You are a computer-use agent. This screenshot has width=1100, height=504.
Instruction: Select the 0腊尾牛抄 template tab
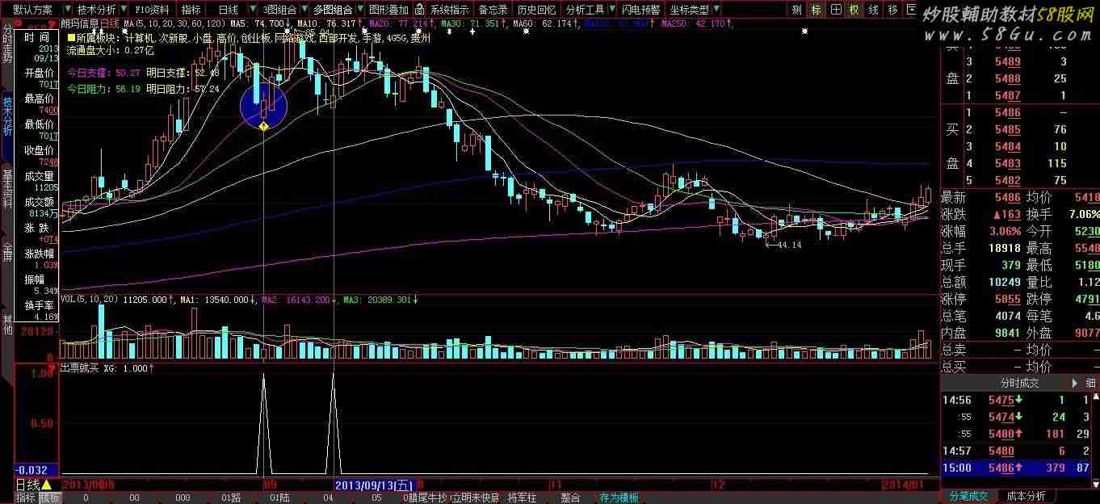[x=425, y=498]
